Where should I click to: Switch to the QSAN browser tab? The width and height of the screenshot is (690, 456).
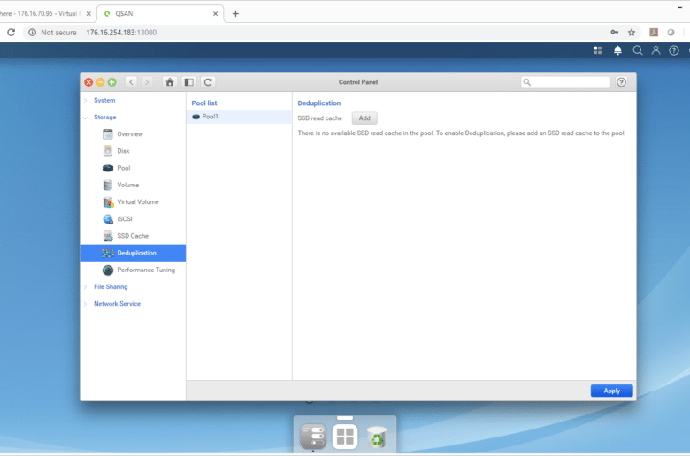160,13
